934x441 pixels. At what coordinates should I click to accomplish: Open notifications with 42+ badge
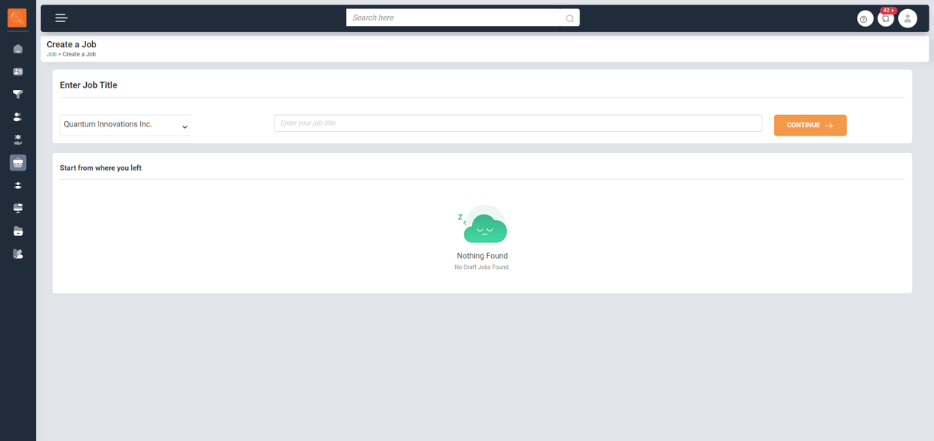pyautogui.click(x=885, y=18)
